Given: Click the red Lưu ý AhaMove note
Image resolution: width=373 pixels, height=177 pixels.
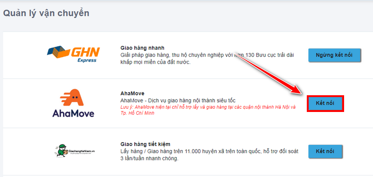Looking at the screenshot, I should coord(208,110).
